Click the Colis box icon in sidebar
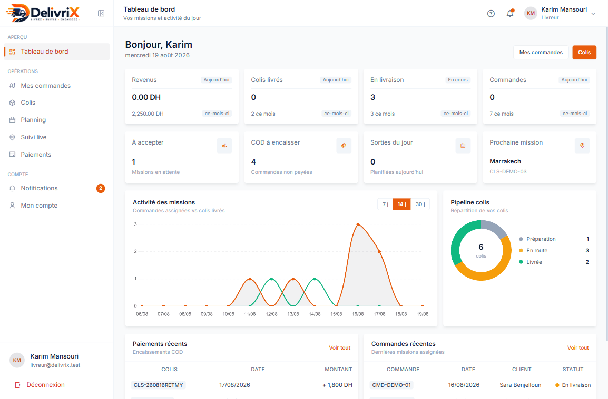The width and height of the screenshot is (608, 399). pos(13,103)
